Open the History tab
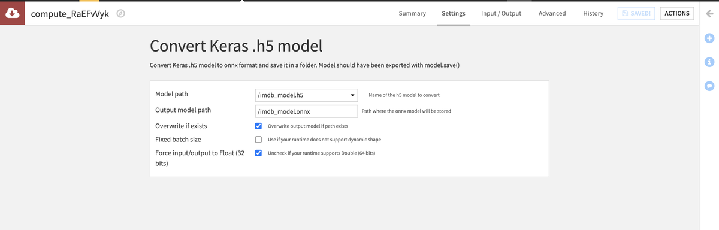The width and height of the screenshot is (719, 230). pyautogui.click(x=593, y=13)
